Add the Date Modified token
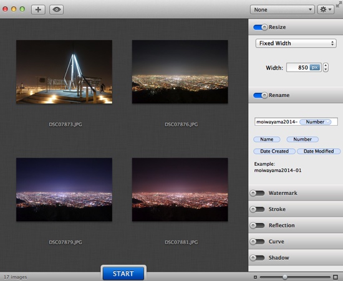Screen dimensions: 343x281 coord(319,151)
